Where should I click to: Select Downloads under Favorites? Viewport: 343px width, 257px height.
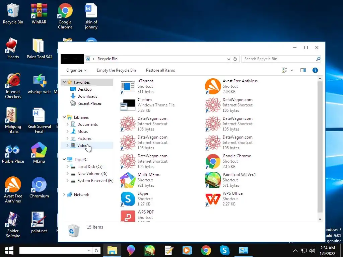(x=87, y=96)
